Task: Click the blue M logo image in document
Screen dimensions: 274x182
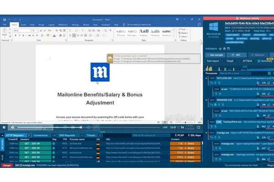Action: 100,72
